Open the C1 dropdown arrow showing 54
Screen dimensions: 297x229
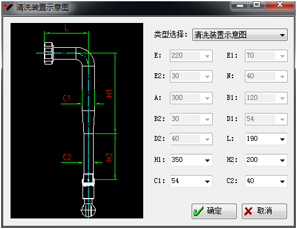tap(207, 181)
